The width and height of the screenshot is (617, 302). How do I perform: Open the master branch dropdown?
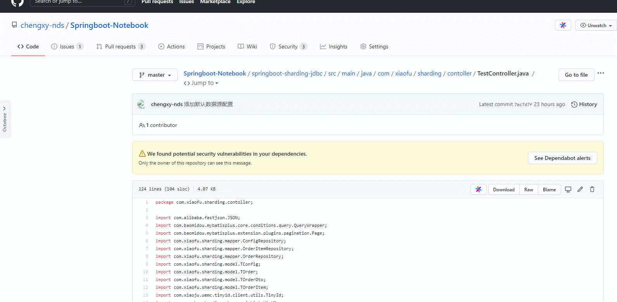point(155,75)
